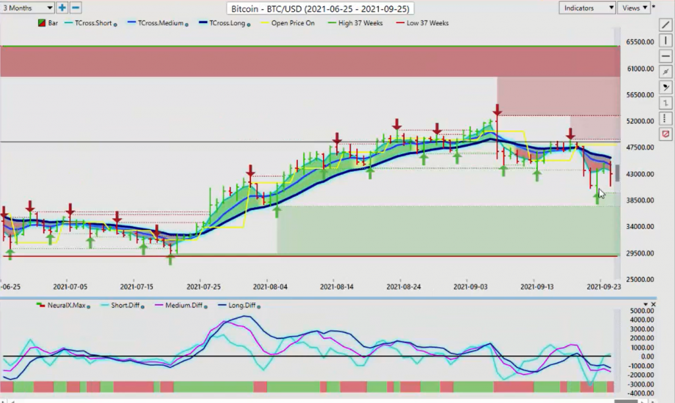Select the horizontal line drawing tool
675x403 pixels.
pos(666,56)
